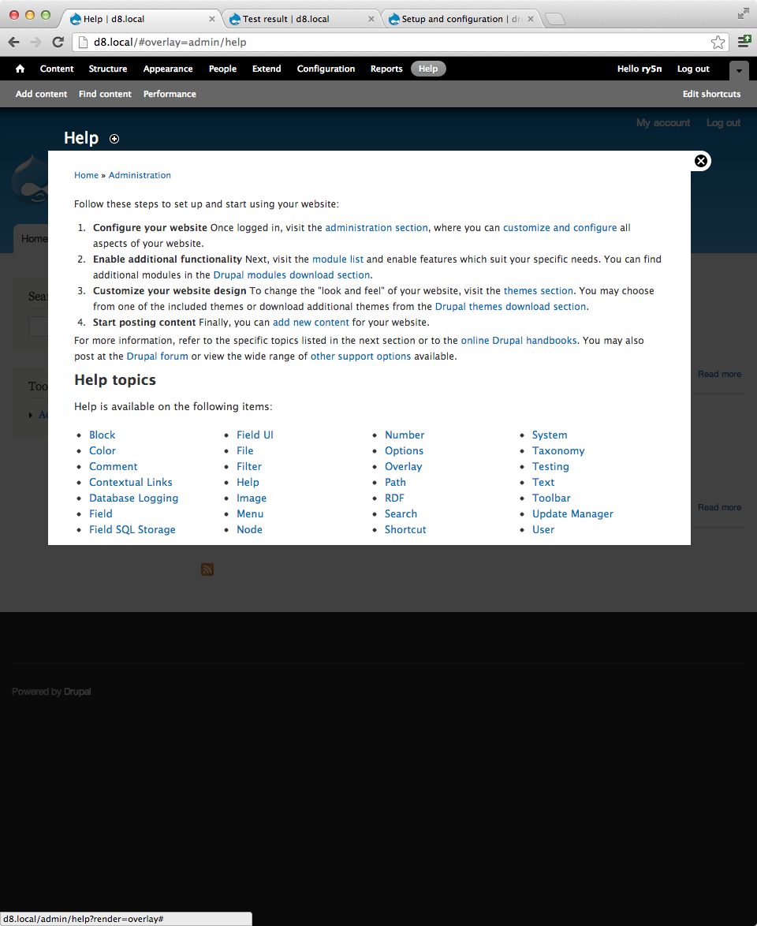
Task: Open 'online Drupal handbooks' link
Action: click(519, 340)
